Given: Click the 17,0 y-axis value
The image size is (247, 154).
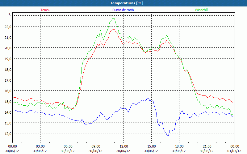Looking at the screenshot, I should tap(8, 80).
